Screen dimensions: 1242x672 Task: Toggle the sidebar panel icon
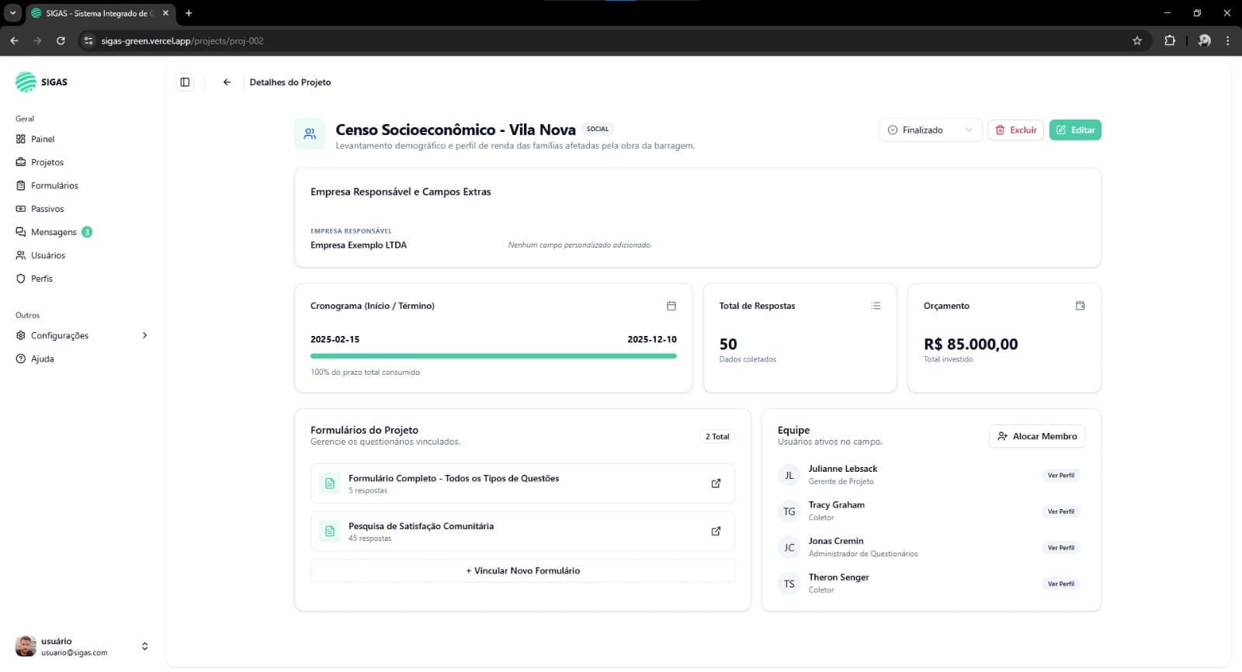pyautogui.click(x=185, y=82)
